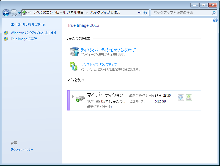Close the backup and restore window
This screenshot has width=220, height=166.
[213, 5]
